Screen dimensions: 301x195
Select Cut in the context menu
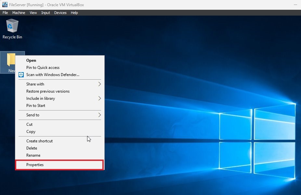[30, 124]
